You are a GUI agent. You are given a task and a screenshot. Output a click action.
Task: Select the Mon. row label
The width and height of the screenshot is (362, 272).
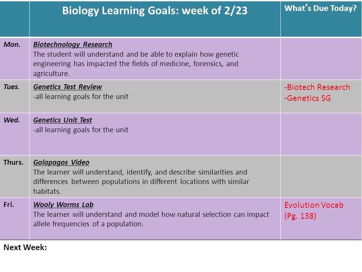point(12,45)
